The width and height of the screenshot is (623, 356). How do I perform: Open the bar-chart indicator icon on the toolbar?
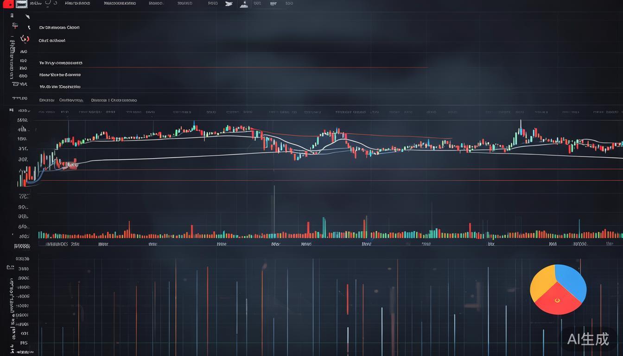243,3
